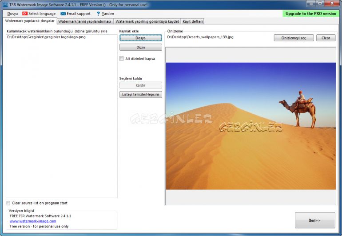Click the TSR Watermark app icon in title bar
Screen dimensions: 342x236
tap(5, 4)
